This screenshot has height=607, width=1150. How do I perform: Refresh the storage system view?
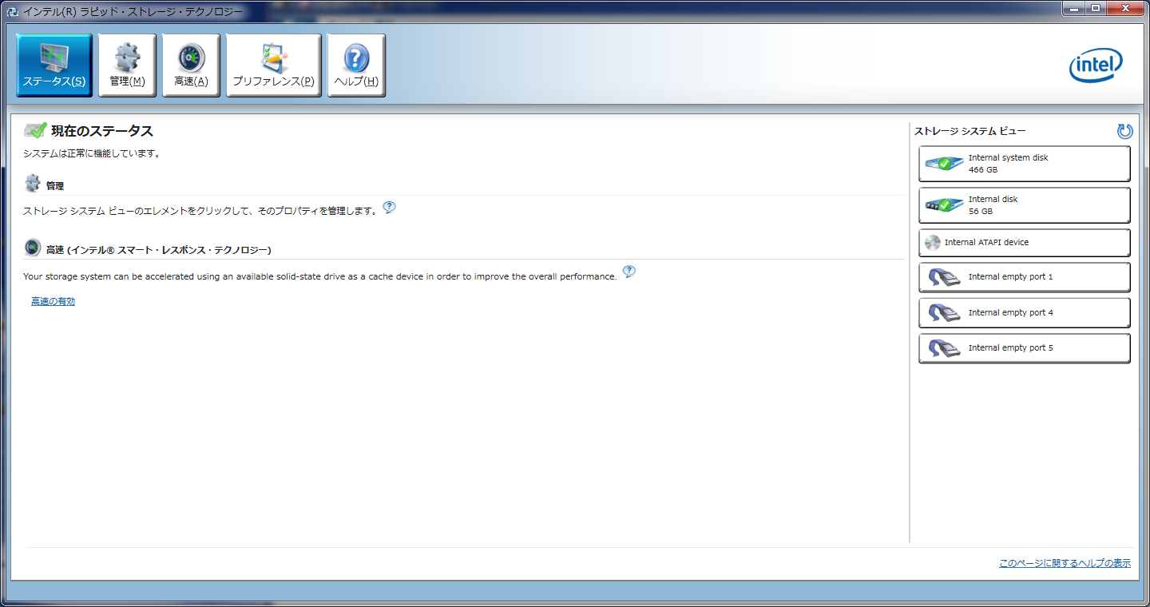tap(1124, 132)
